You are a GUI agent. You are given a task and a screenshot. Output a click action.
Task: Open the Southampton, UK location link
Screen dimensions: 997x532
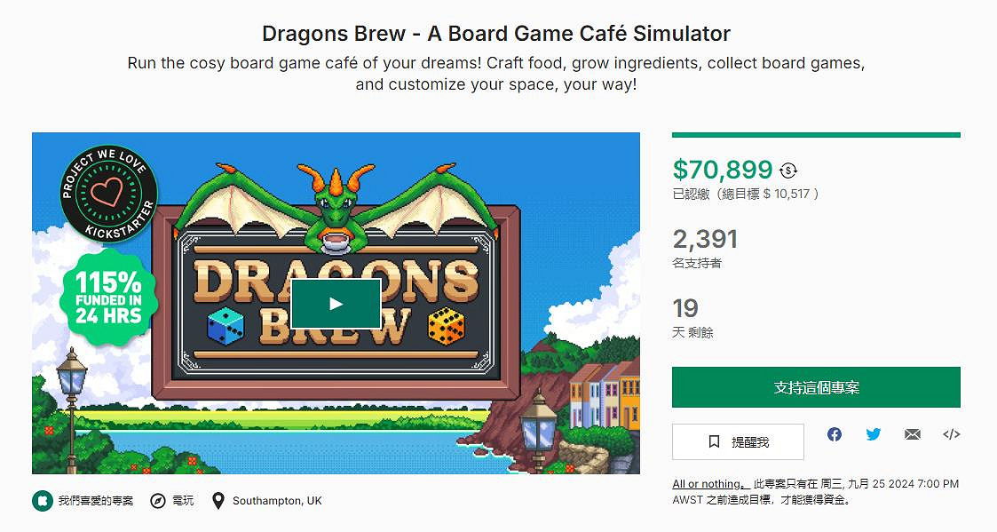click(277, 501)
